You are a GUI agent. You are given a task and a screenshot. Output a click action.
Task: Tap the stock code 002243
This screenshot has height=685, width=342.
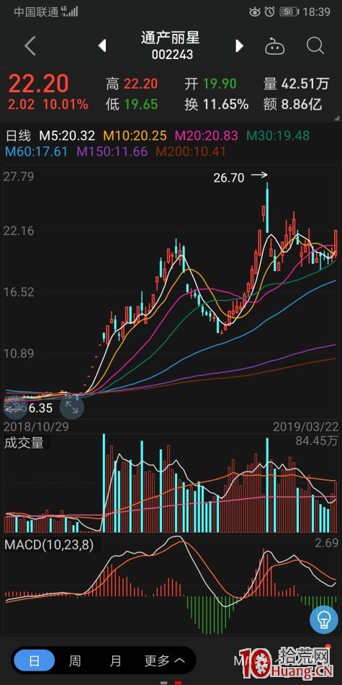pyautogui.click(x=172, y=55)
